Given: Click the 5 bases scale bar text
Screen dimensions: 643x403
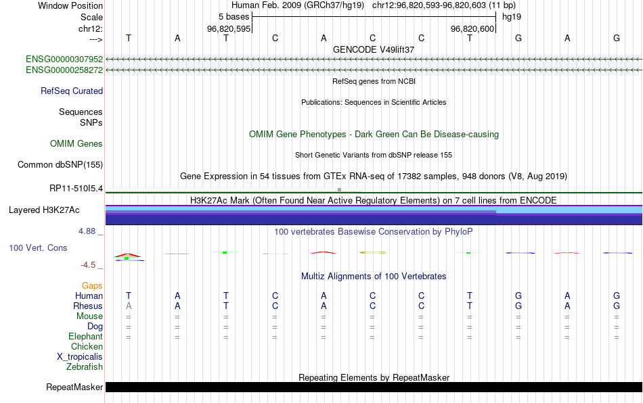Looking at the screenshot, I should (x=234, y=17).
